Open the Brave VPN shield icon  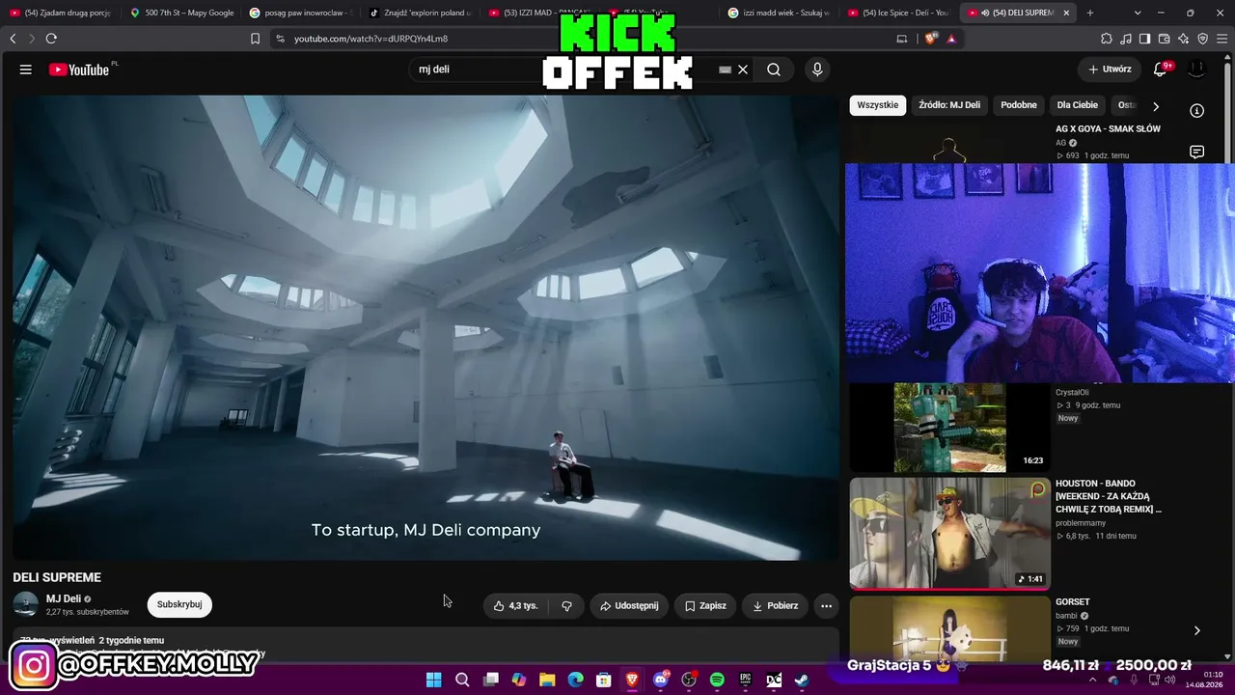coord(1202,39)
